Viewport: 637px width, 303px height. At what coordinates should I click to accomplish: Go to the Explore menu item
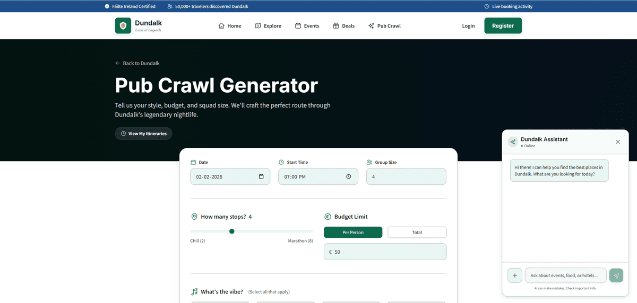click(x=268, y=26)
